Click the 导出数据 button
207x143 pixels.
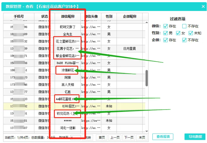[x=195, y=137]
